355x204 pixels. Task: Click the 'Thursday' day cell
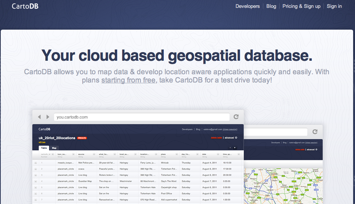click(186, 163)
